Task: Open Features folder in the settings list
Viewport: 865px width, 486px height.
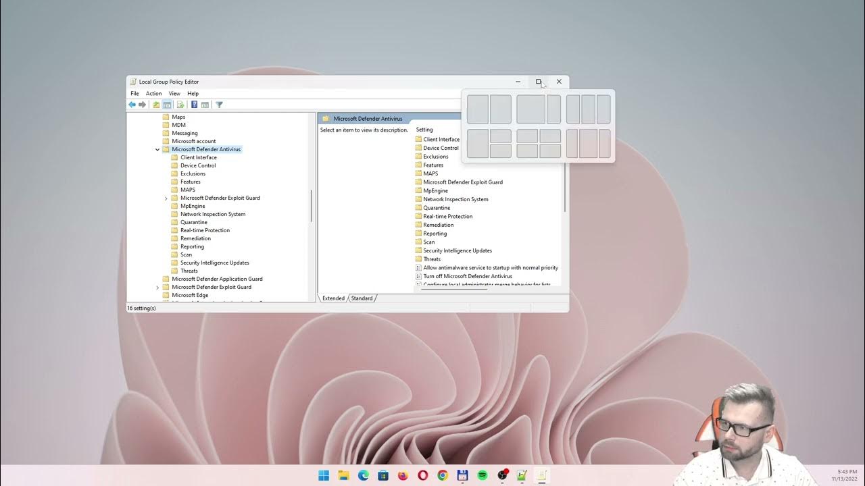Action: [433, 165]
